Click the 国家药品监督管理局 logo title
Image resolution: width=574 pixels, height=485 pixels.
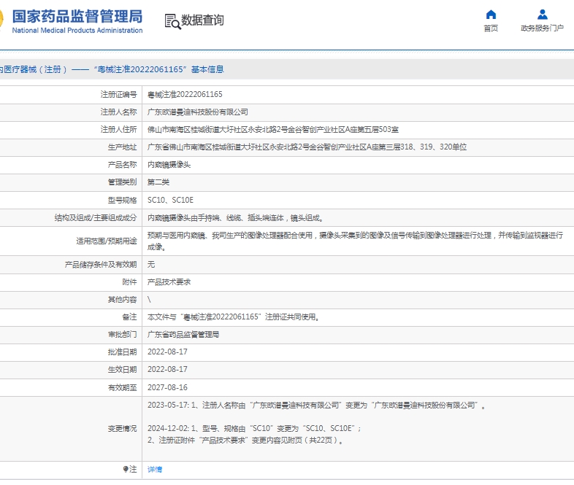pyautogui.click(x=77, y=17)
